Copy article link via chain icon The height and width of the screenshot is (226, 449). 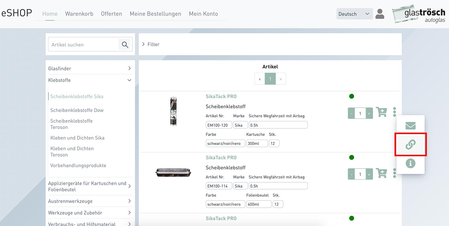tap(410, 145)
